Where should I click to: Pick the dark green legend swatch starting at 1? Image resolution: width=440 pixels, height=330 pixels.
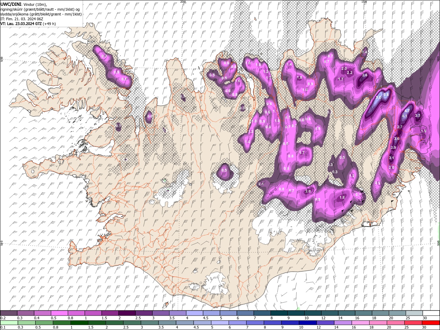79,323
